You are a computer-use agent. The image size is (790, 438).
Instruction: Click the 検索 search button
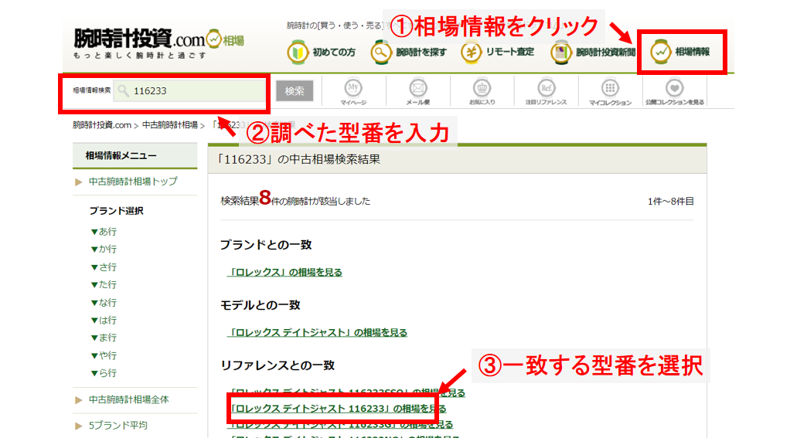coord(295,91)
